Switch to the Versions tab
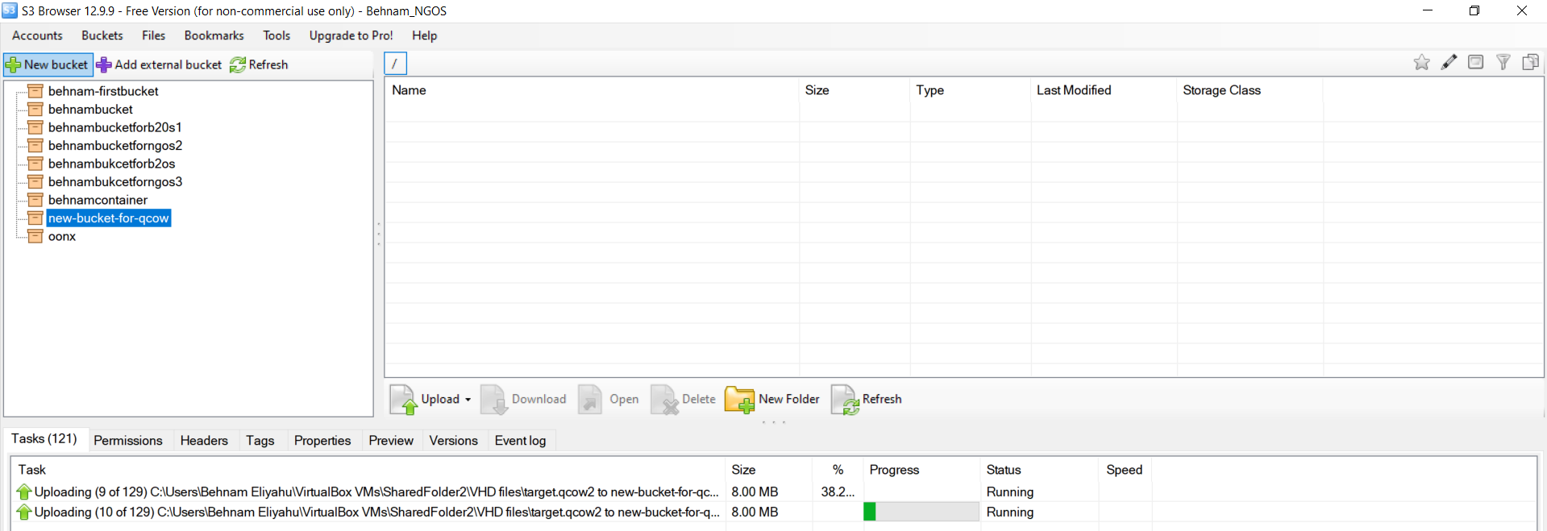Image resolution: width=1547 pixels, height=531 pixels. point(453,441)
